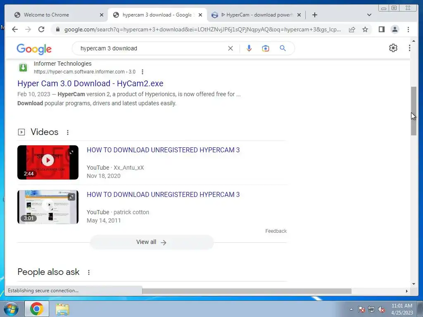Bookmark this tab with the star
The image size is (423, 317).
[x=365, y=29]
